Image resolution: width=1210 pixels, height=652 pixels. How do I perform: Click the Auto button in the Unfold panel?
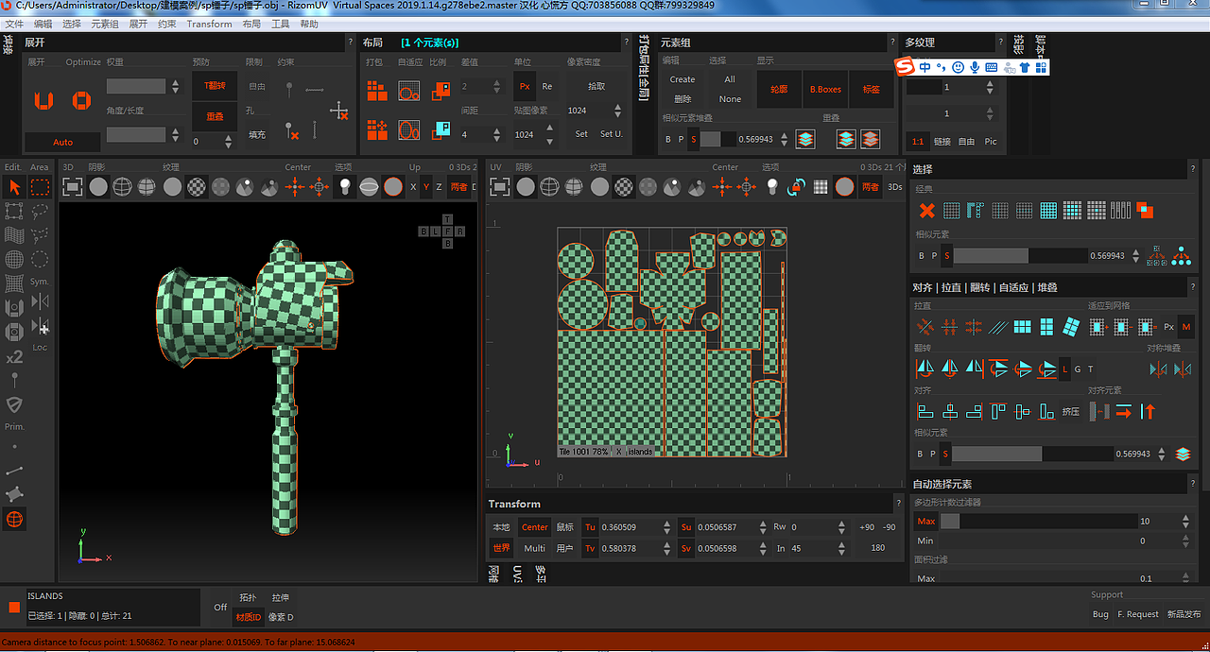pyautogui.click(x=62, y=143)
